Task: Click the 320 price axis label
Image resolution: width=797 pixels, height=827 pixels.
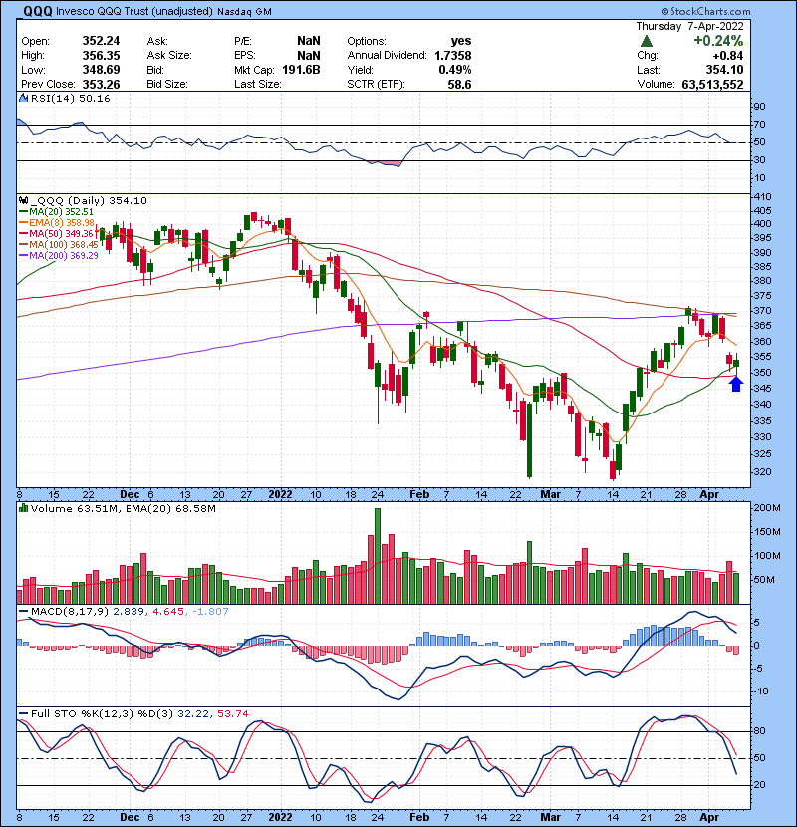Action: tap(763, 471)
